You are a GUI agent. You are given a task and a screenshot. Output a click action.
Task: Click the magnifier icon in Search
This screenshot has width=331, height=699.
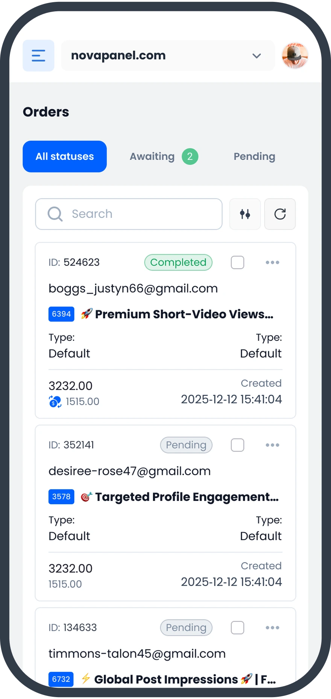[55, 214]
